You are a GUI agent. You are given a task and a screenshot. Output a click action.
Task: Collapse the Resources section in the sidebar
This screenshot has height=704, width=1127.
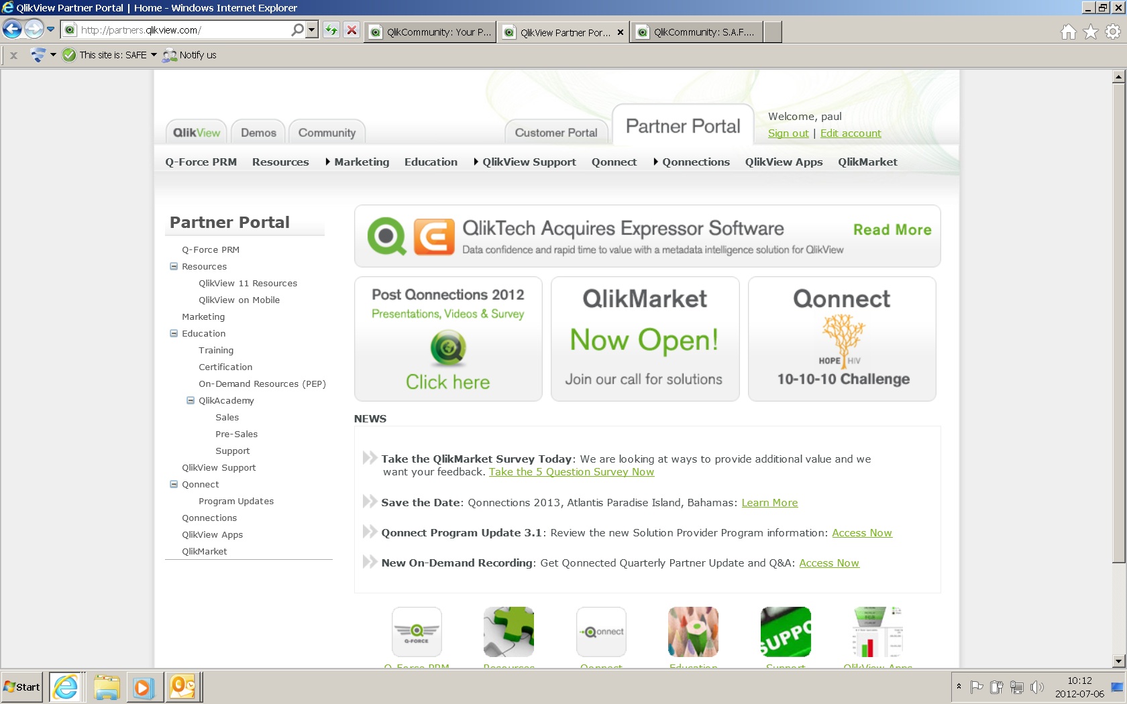[172, 266]
